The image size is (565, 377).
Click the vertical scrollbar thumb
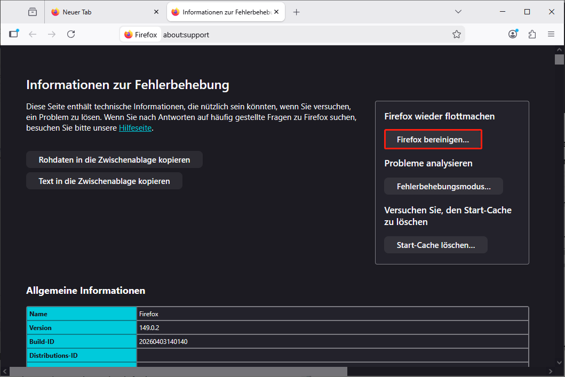(559, 59)
